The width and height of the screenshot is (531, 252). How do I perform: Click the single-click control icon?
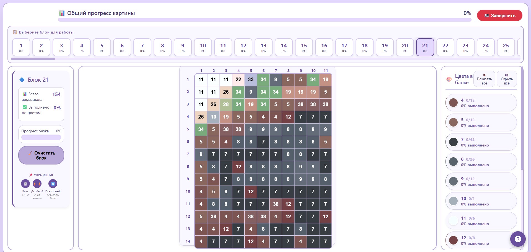pos(25,184)
